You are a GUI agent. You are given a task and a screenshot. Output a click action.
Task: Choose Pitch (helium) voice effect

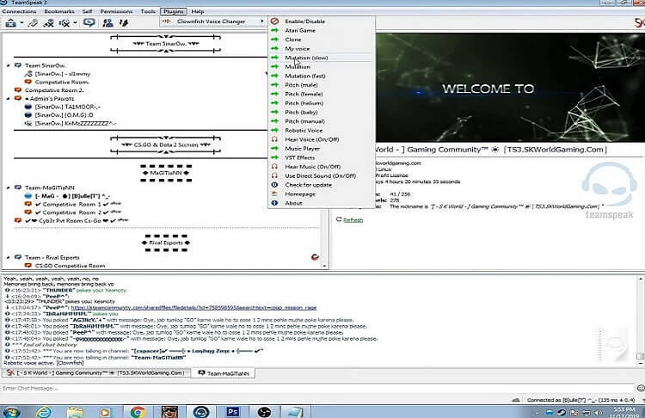pyautogui.click(x=321, y=103)
